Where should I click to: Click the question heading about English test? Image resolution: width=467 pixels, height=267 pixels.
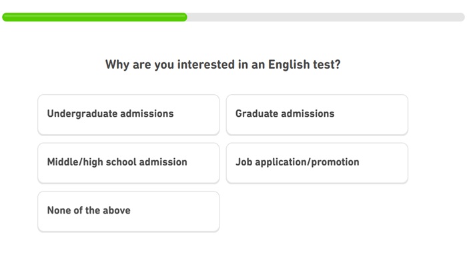222,65
